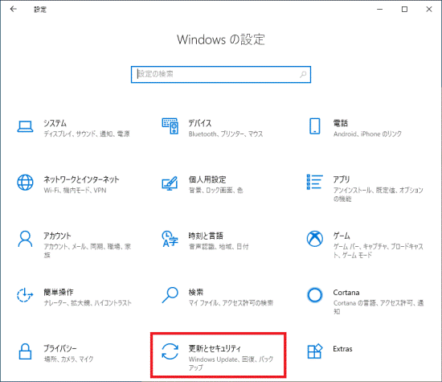Open the ゲーム Xbox icon
442x382 pixels.
314,239
